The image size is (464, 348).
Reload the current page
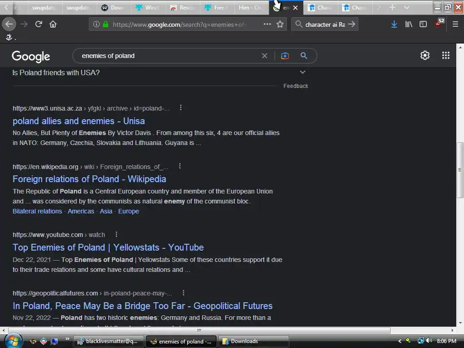coord(39,24)
